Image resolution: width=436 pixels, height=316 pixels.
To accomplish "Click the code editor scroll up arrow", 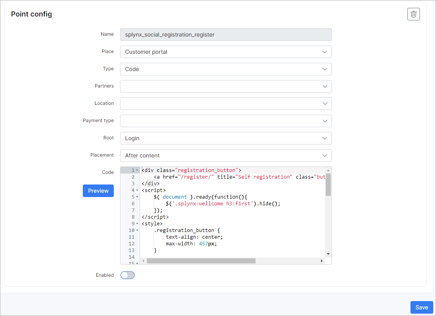I will coord(328,170).
